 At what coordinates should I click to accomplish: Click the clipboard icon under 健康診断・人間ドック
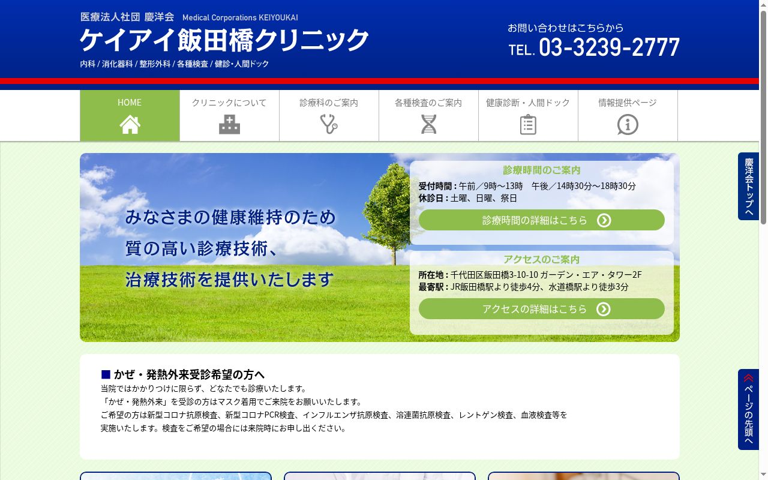[x=528, y=124]
